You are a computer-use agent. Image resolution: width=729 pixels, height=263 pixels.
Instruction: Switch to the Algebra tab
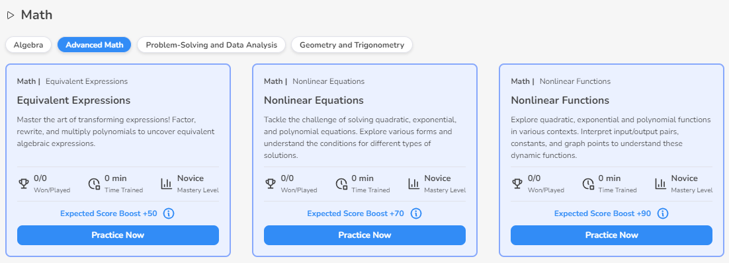point(28,45)
